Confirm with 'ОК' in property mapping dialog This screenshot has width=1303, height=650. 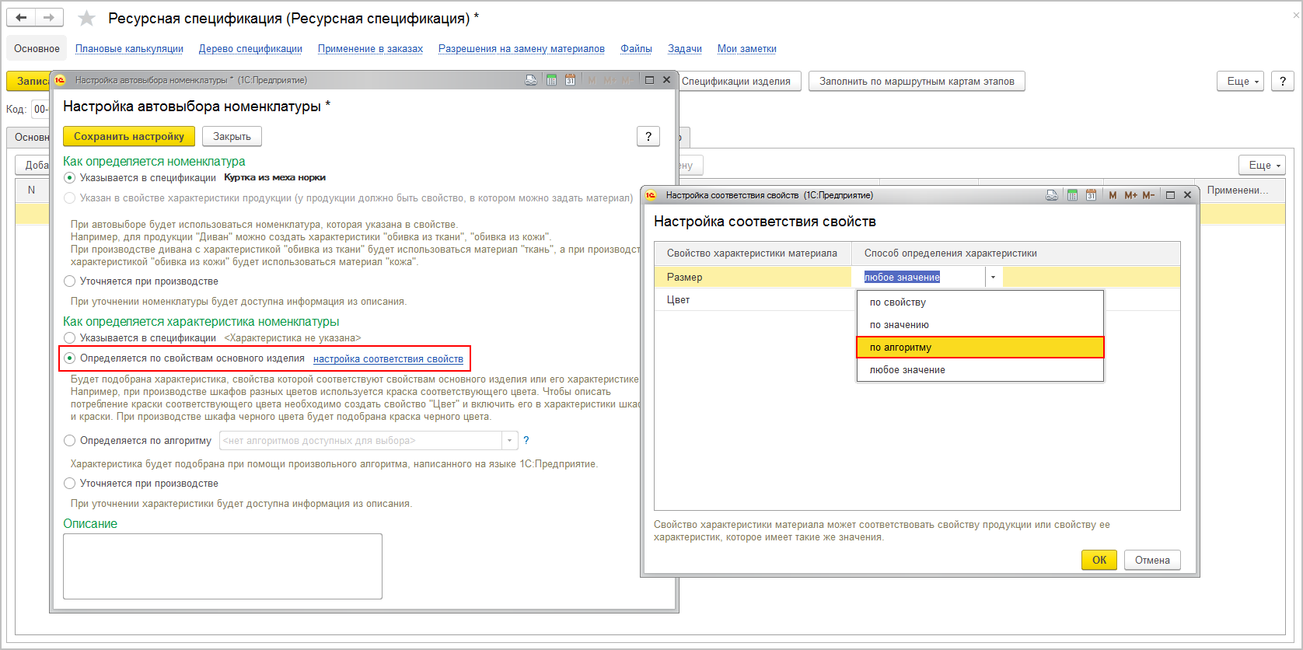click(x=1099, y=560)
